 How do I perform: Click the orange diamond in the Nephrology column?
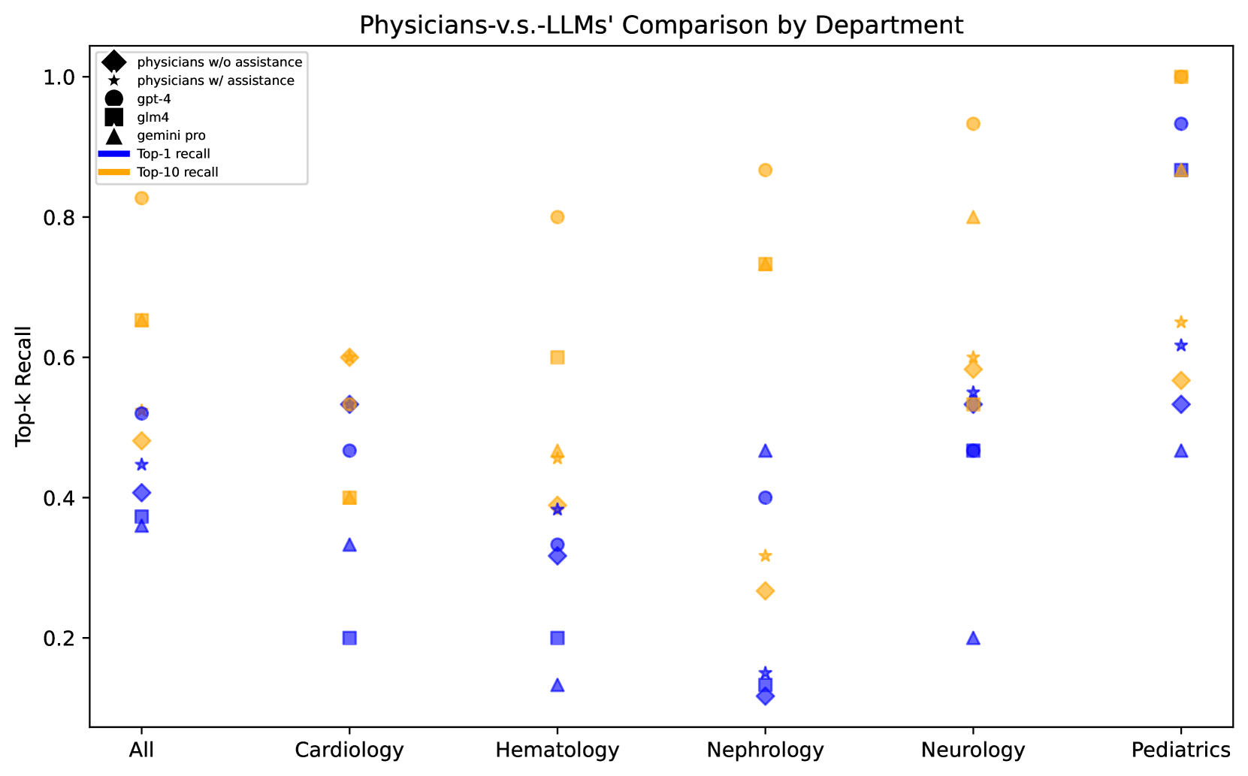pos(765,591)
